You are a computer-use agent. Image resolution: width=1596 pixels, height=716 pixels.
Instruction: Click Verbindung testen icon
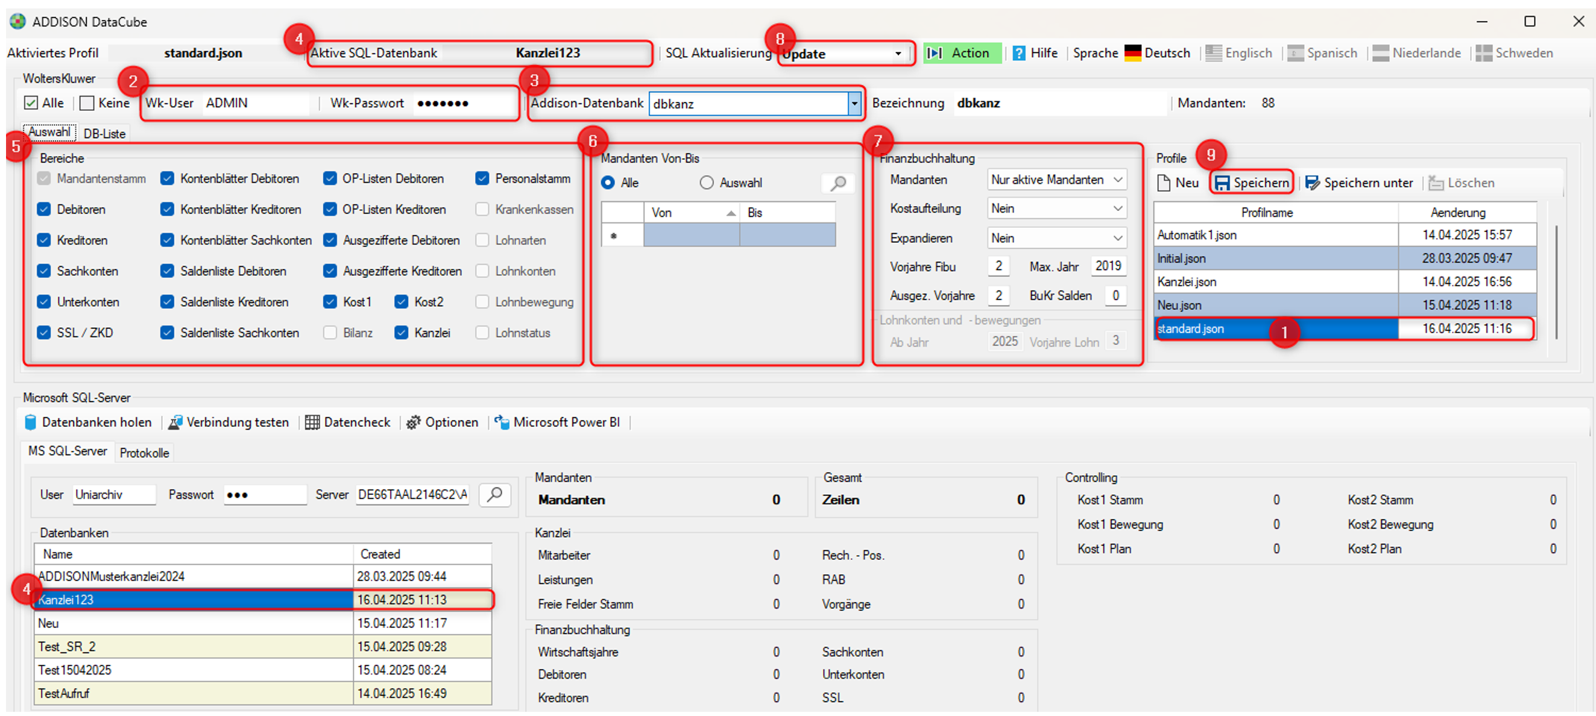(175, 422)
